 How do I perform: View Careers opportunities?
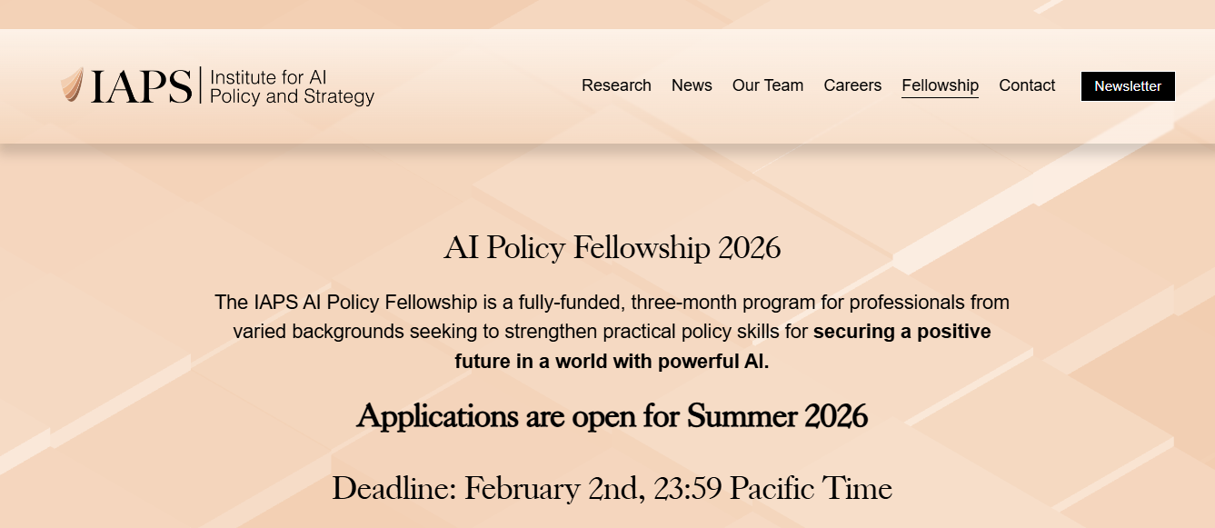(851, 85)
